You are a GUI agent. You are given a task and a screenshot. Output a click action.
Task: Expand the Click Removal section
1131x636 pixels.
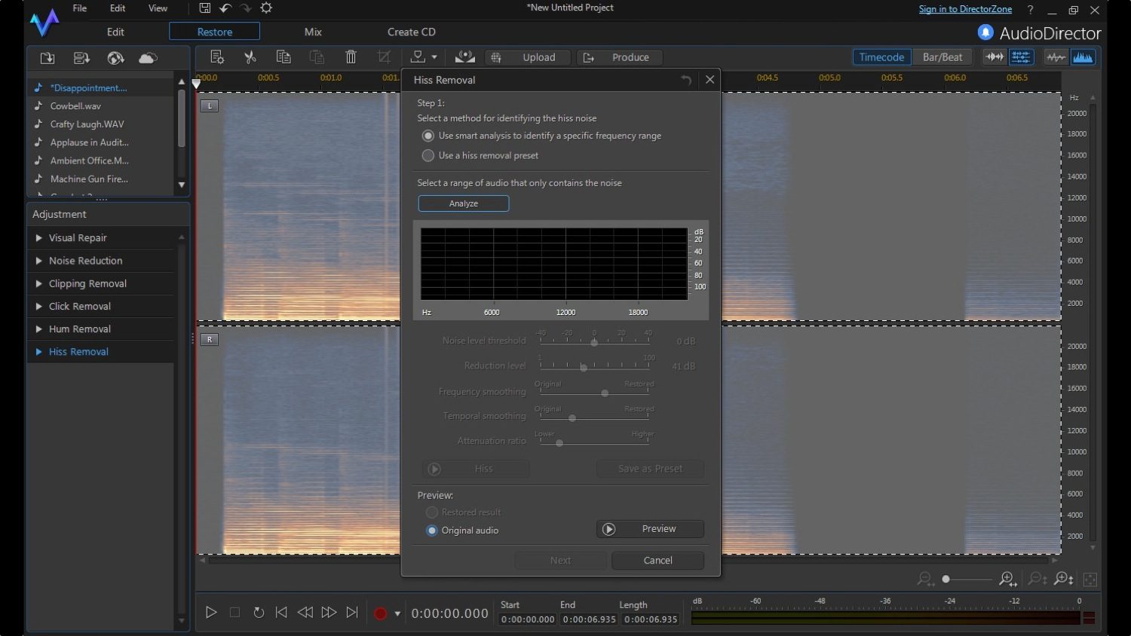point(38,307)
